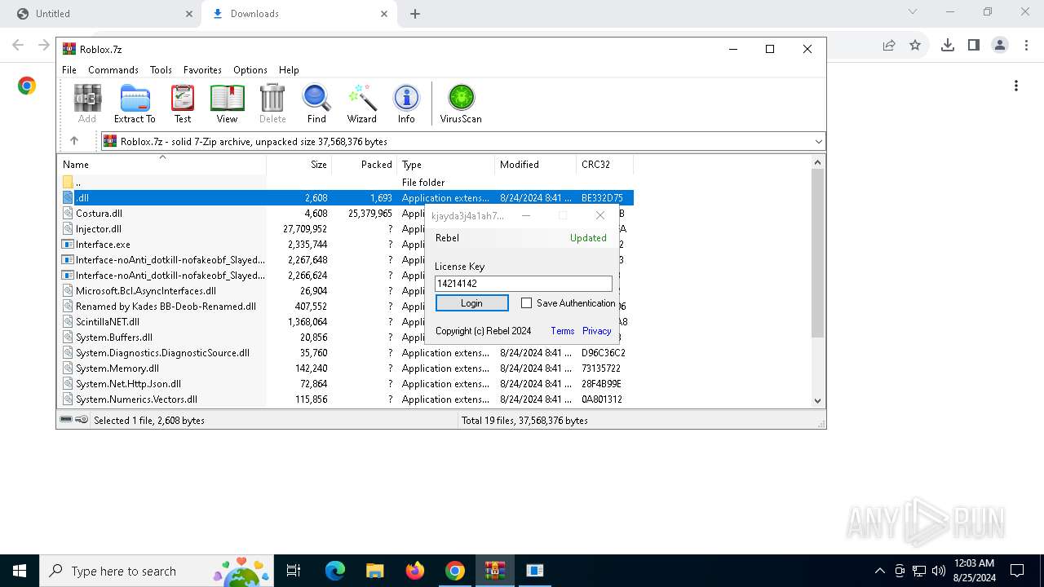Select System.Memory.dll file
The image size is (1044, 587).
coord(117,369)
